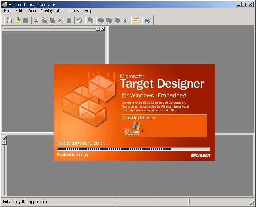Minimize the Target Designer window
This screenshot has height=207, width=256.
click(x=239, y=5)
